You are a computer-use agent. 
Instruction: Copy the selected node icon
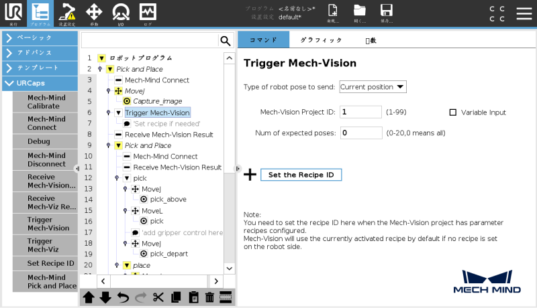tap(176, 297)
